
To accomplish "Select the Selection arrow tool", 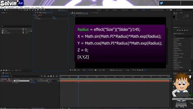I will click(2, 10).
